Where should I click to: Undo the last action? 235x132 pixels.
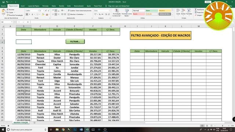tap(7, 2)
